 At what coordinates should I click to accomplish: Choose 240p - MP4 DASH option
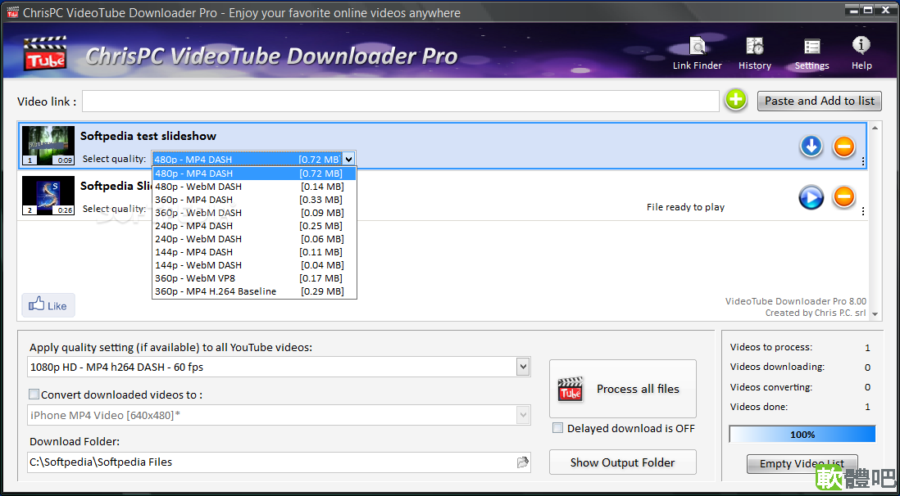point(254,226)
